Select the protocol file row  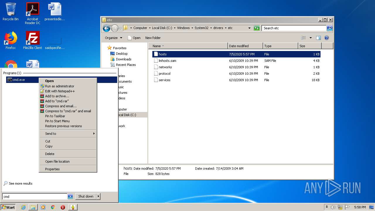pyautogui.click(x=236, y=74)
